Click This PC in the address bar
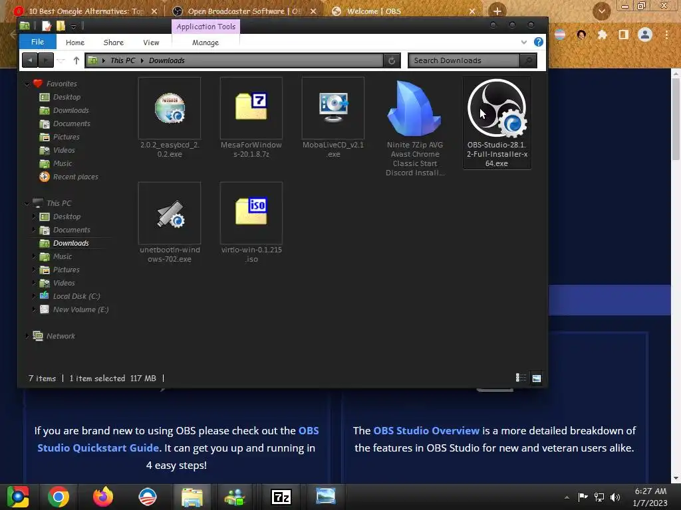The height and width of the screenshot is (510, 681). tap(123, 60)
